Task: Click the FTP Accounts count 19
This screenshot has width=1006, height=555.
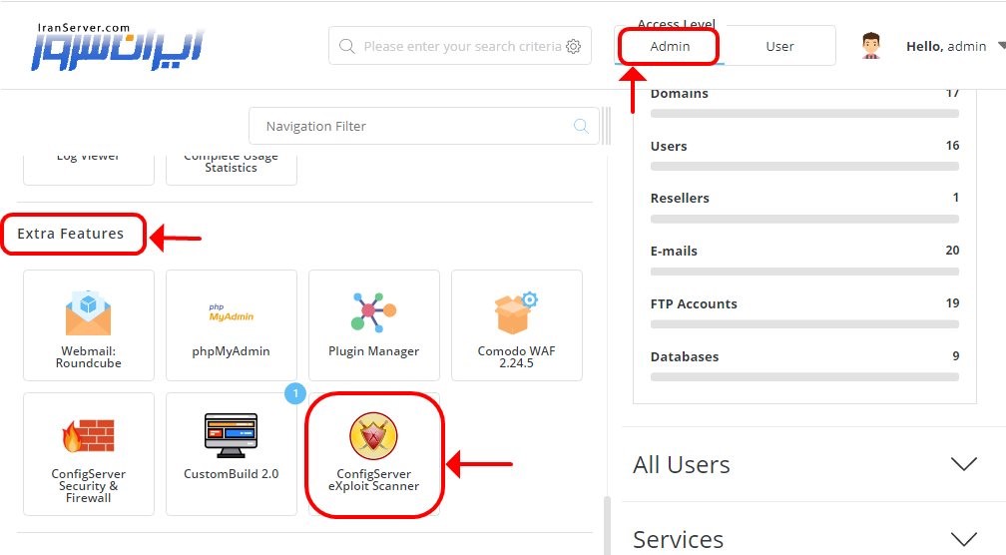Action: coord(953,302)
